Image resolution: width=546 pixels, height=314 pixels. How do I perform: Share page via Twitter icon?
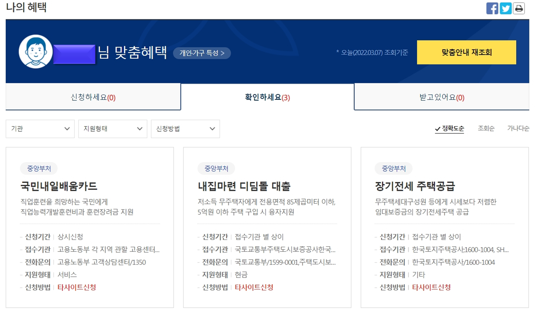[505, 8]
